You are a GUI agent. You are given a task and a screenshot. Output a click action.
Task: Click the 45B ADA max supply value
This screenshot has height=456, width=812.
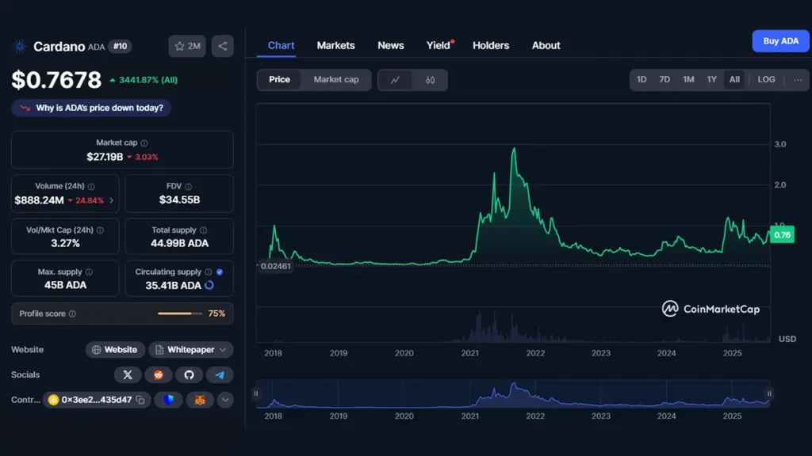(65, 285)
